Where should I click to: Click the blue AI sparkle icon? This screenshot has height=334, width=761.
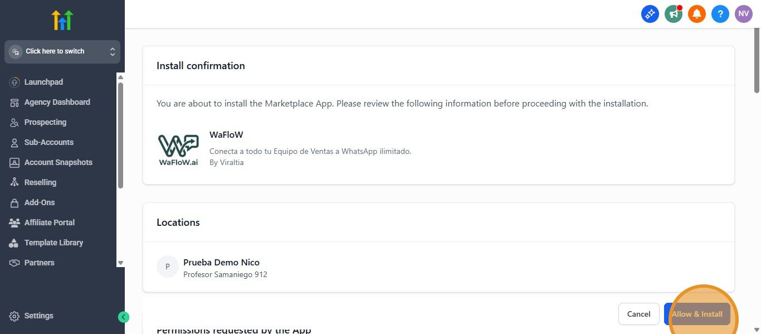coord(650,14)
